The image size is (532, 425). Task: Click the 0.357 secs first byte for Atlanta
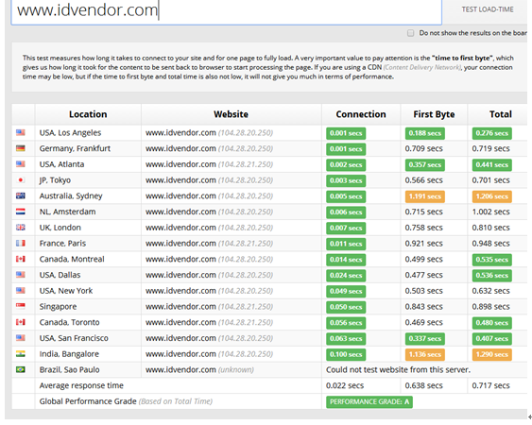click(425, 165)
